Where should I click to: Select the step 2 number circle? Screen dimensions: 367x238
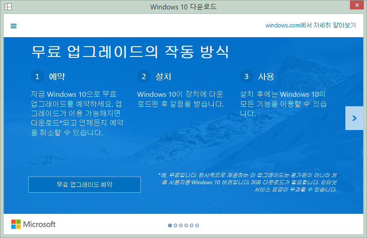click(x=143, y=76)
